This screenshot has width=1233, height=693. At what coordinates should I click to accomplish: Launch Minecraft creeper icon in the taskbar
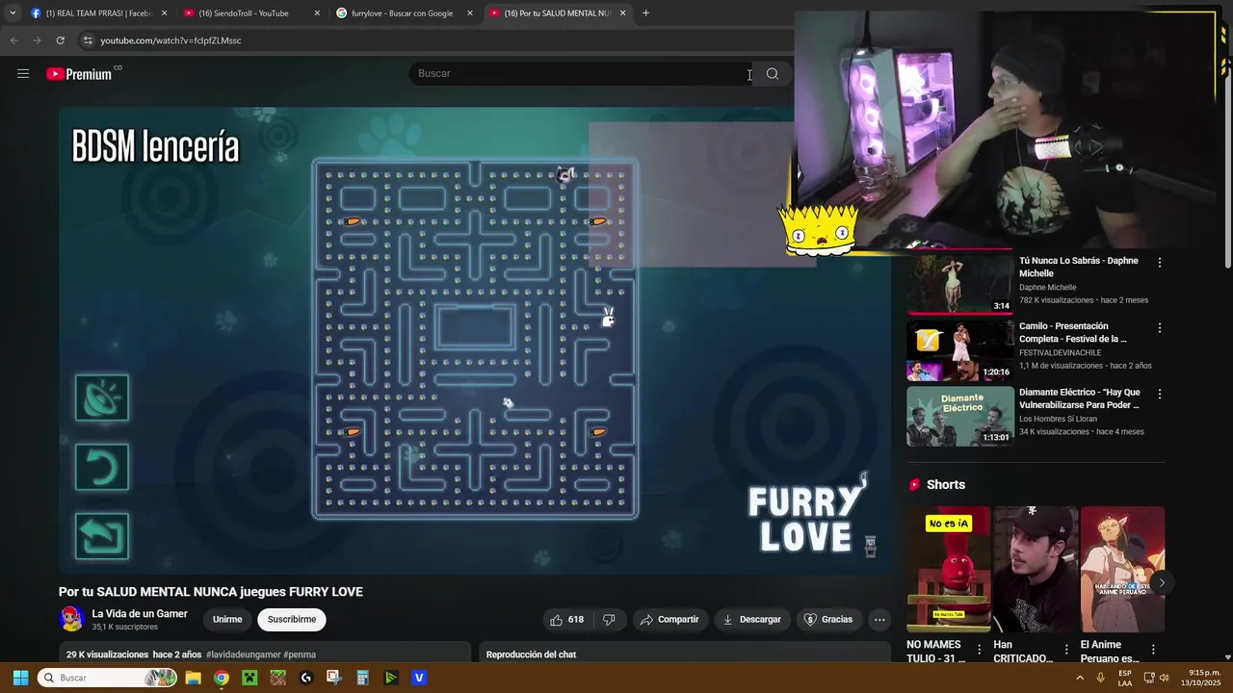[249, 678]
